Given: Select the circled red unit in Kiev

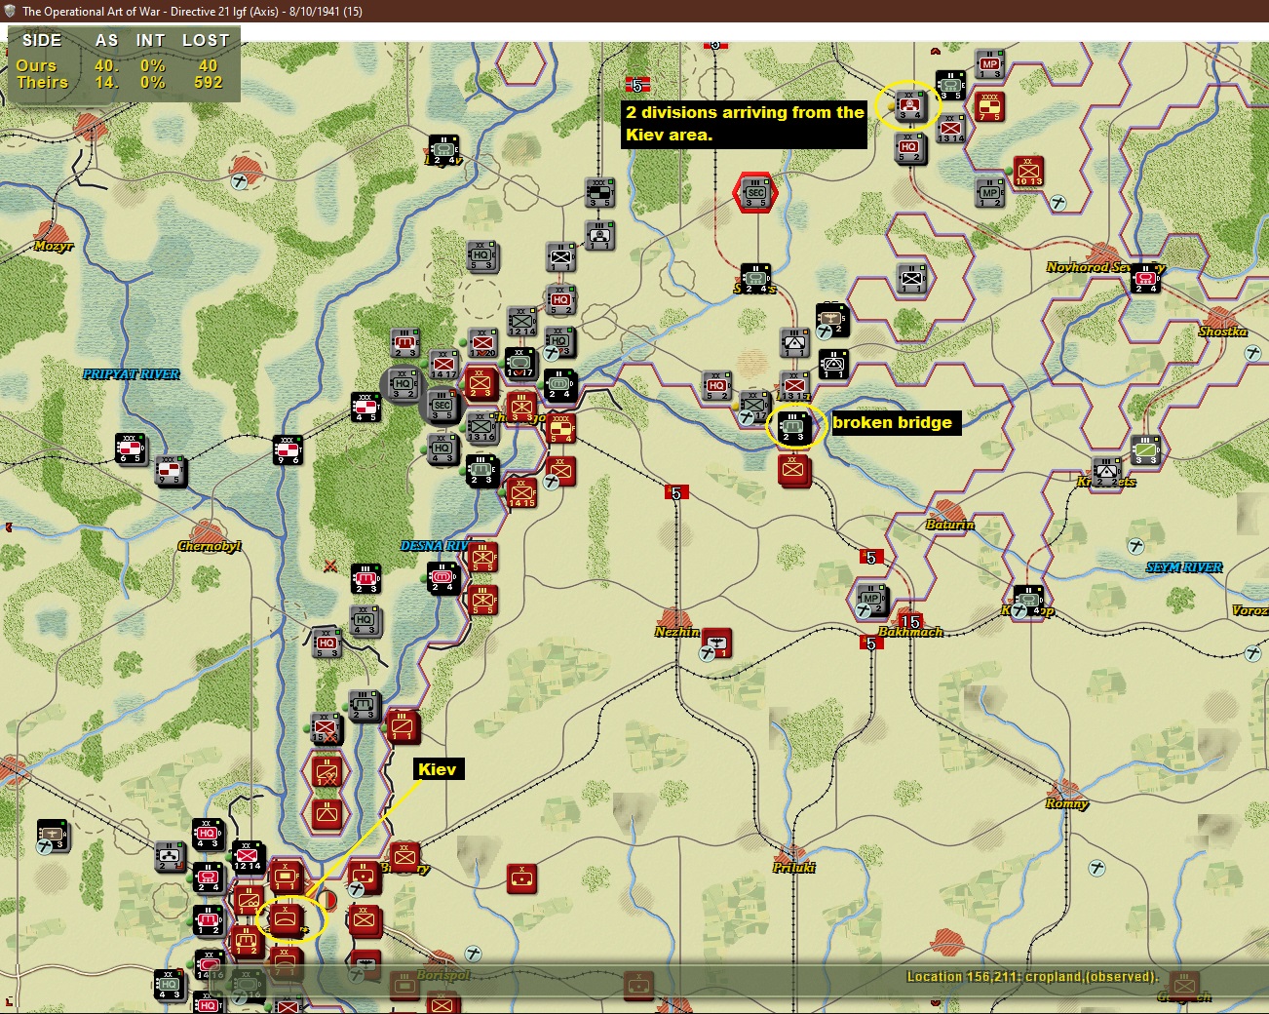Looking at the screenshot, I should tap(287, 918).
